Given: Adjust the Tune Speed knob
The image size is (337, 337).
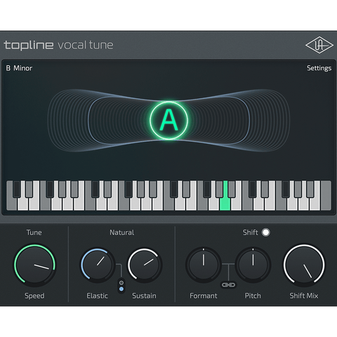Looking at the screenshot, I should [x=34, y=265].
